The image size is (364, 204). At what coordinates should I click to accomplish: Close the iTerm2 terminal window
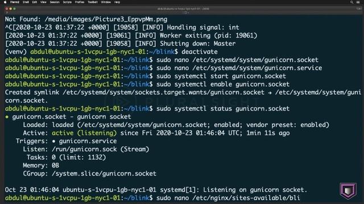tap(7, 9)
